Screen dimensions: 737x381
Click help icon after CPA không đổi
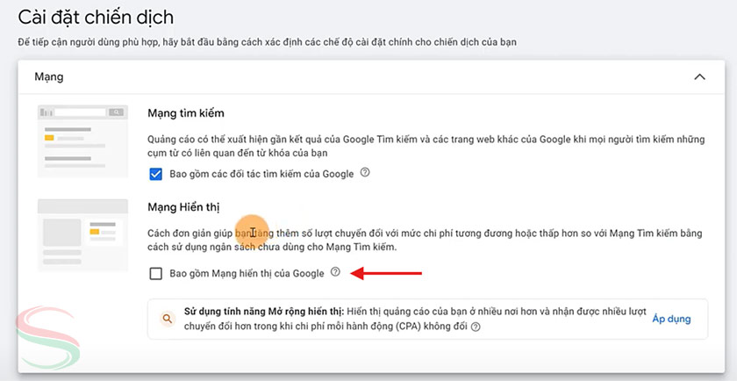tap(476, 327)
